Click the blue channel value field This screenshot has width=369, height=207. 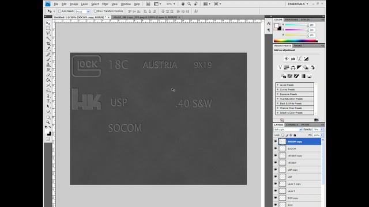coord(312,35)
